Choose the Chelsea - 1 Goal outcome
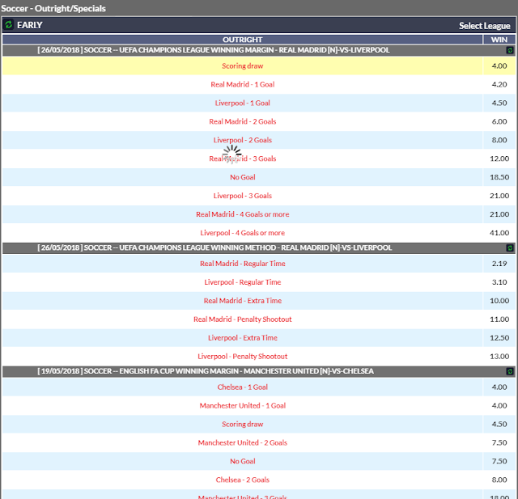Viewport: 518px width, 499px height. click(x=243, y=387)
